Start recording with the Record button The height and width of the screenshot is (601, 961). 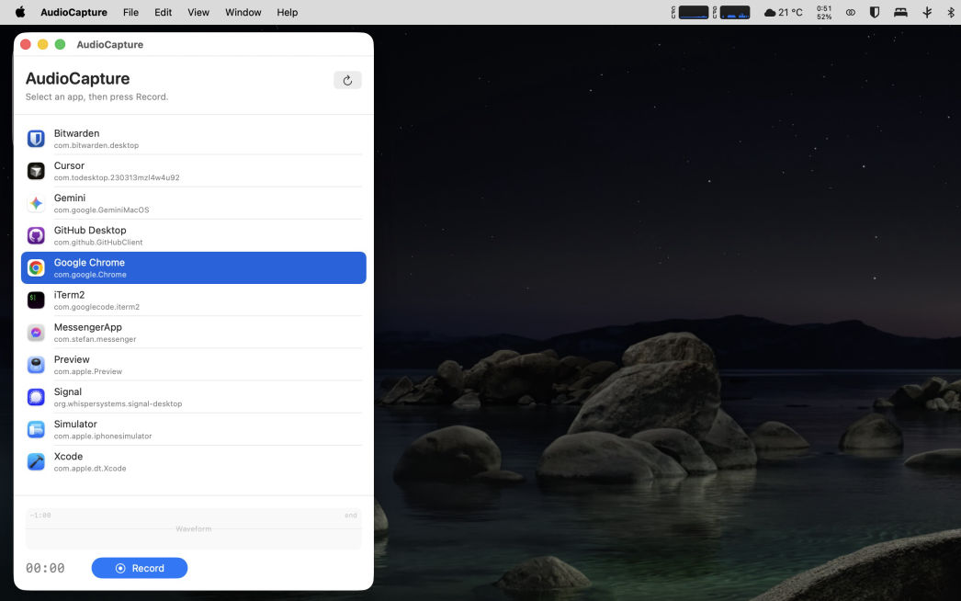(x=140, y=568)
